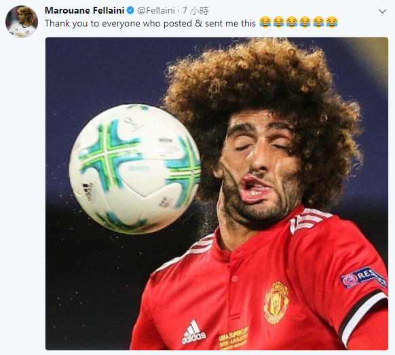
Task: Click the third laughing-tears emoji
Action: click(x=292, y=22)
